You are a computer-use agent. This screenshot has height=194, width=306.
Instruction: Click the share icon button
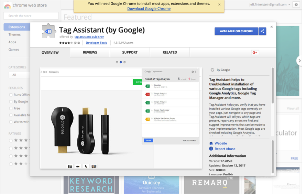point(262,31)
